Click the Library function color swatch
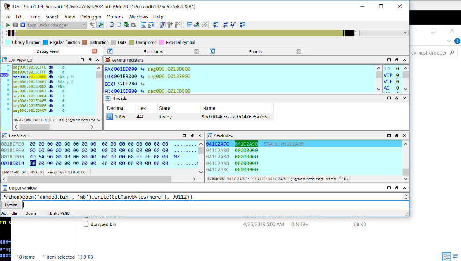Screen dimensions: 461x261 point(7,43)
